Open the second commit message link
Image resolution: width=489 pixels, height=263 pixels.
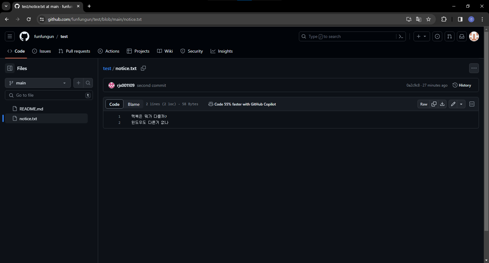coord(151,85)
